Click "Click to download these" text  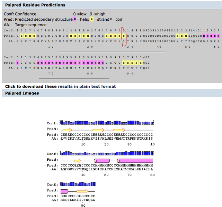[x=31, y=86]
